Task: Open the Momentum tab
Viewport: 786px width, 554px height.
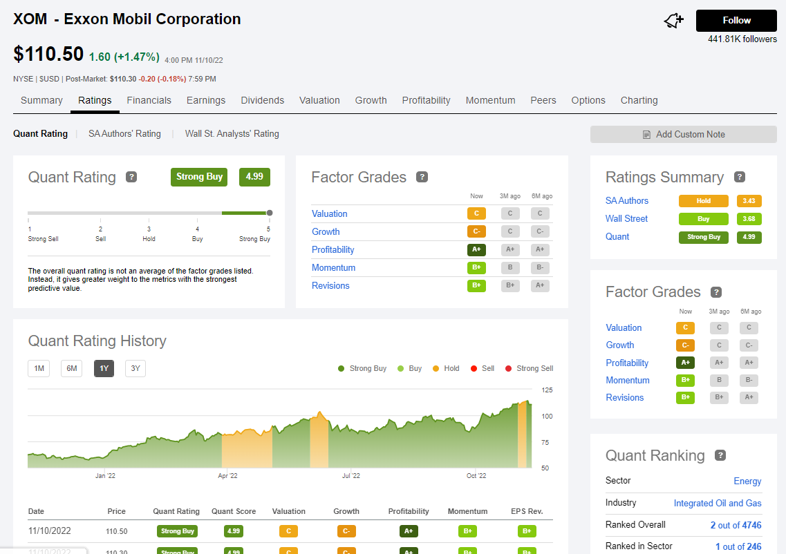Action: coord(490,100)
